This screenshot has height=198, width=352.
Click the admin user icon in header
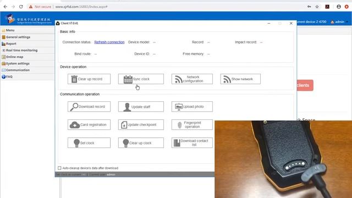tap(332, 22)
